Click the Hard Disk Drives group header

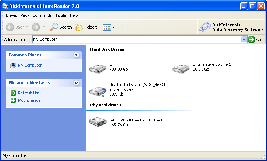point(107,49)
